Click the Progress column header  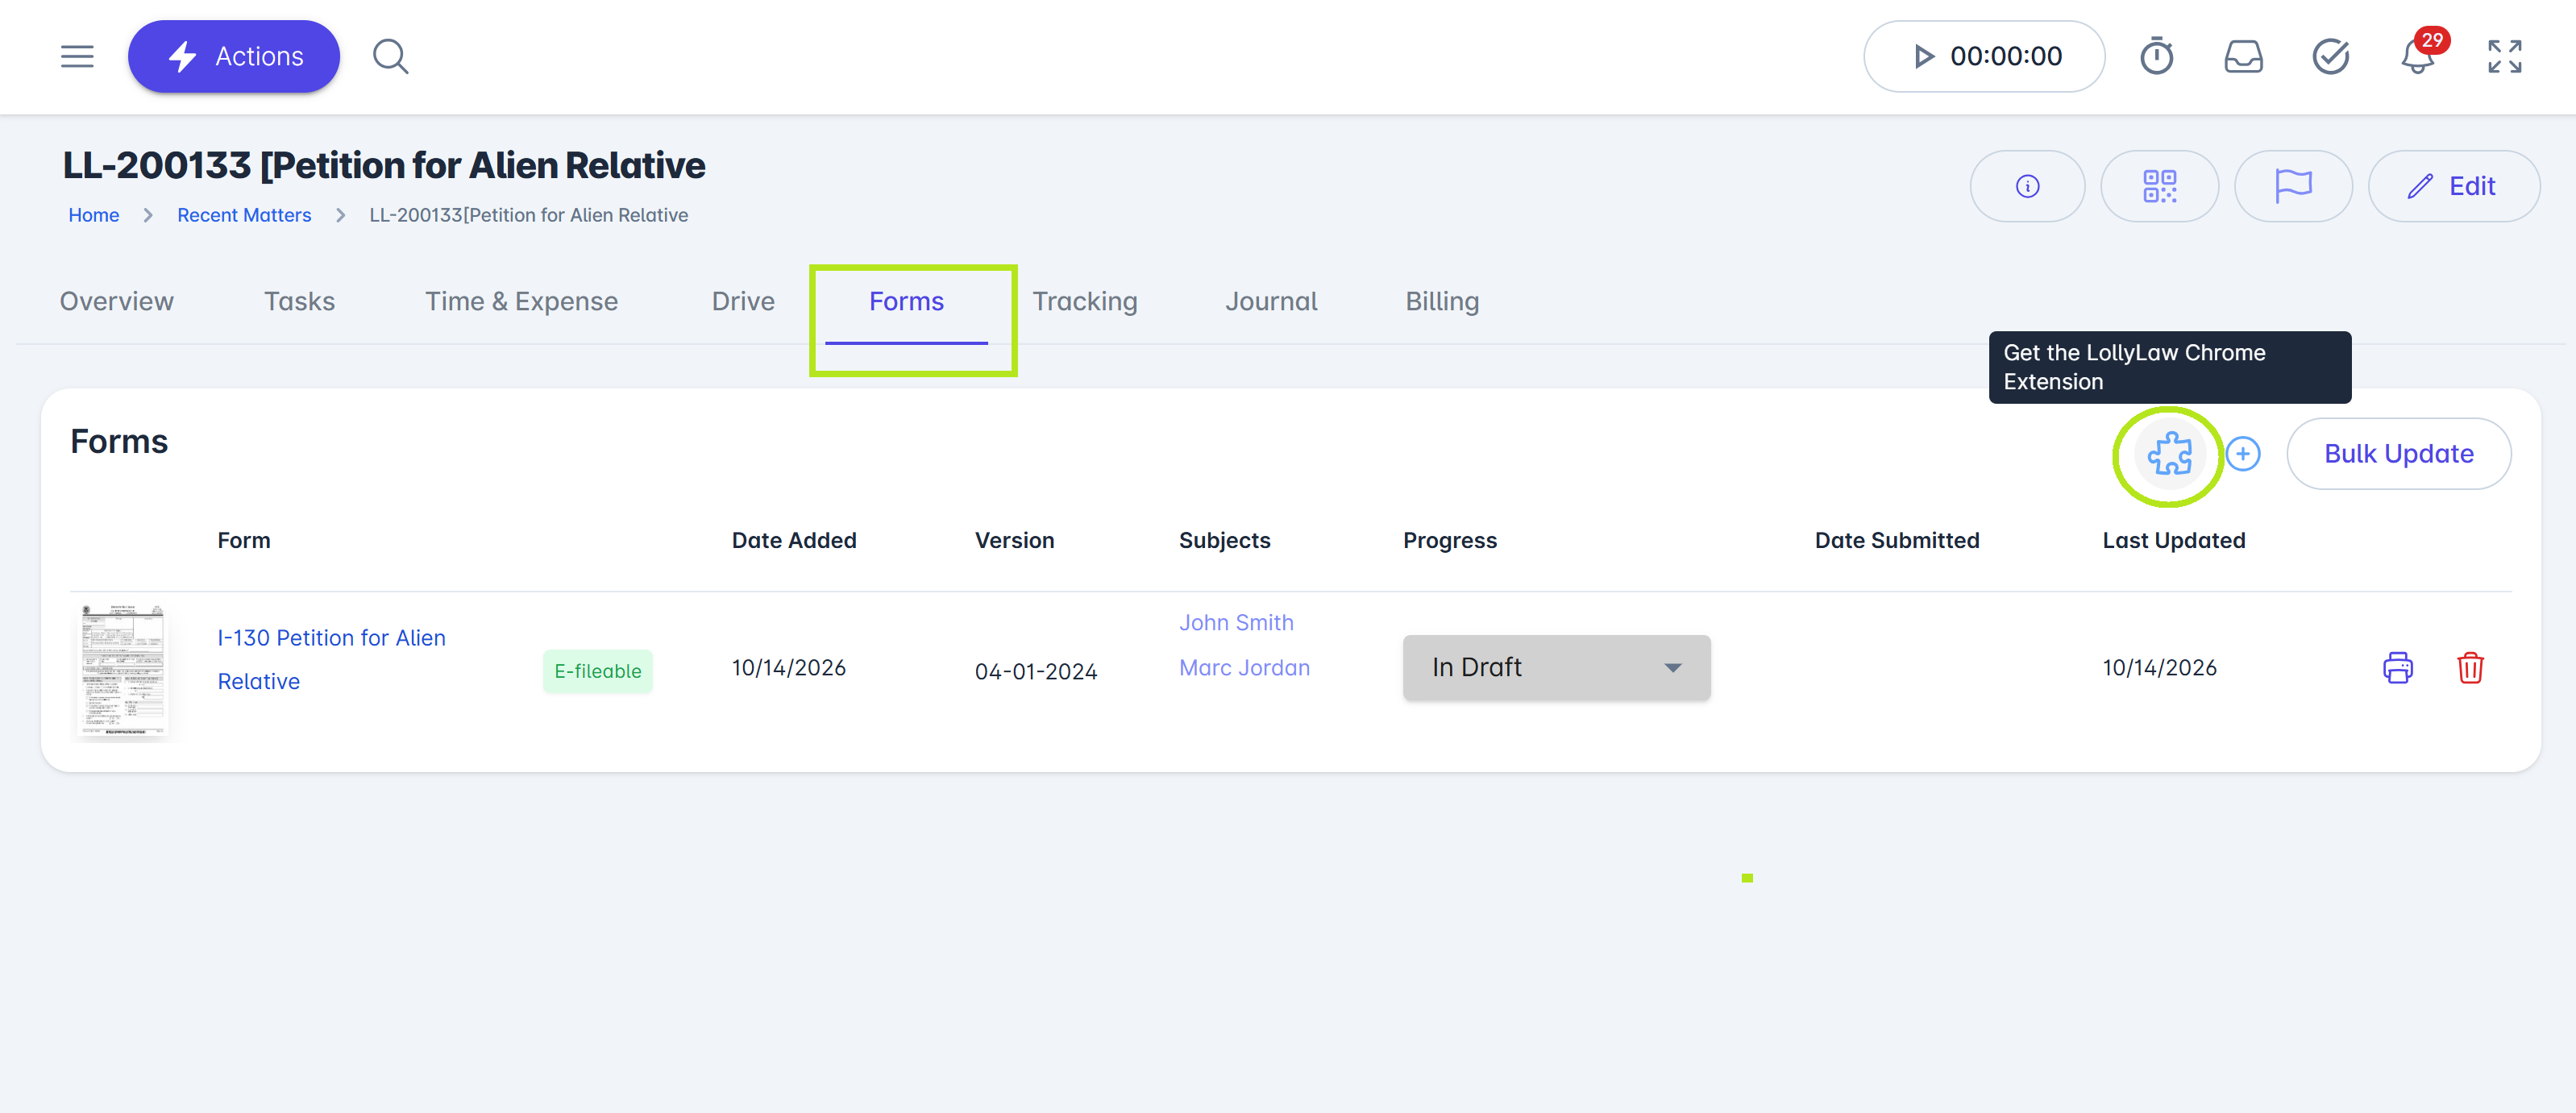pyautogui.click(x=1449, y=540)
